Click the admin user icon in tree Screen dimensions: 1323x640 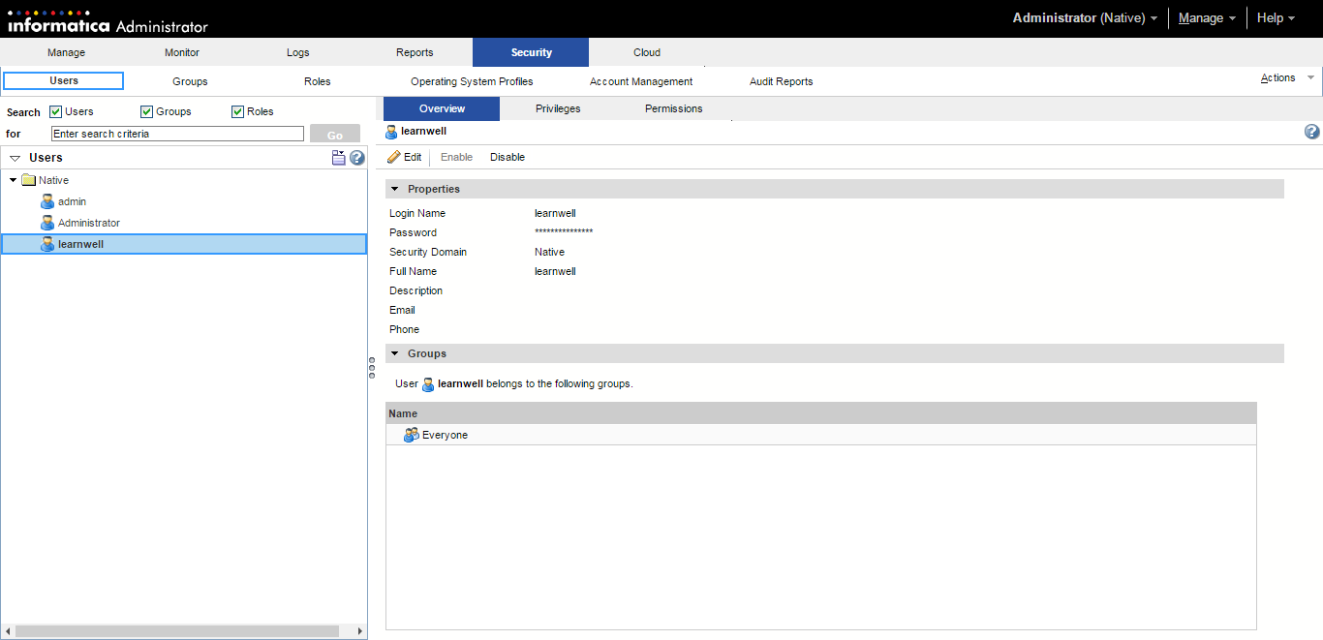coord(46,201)
